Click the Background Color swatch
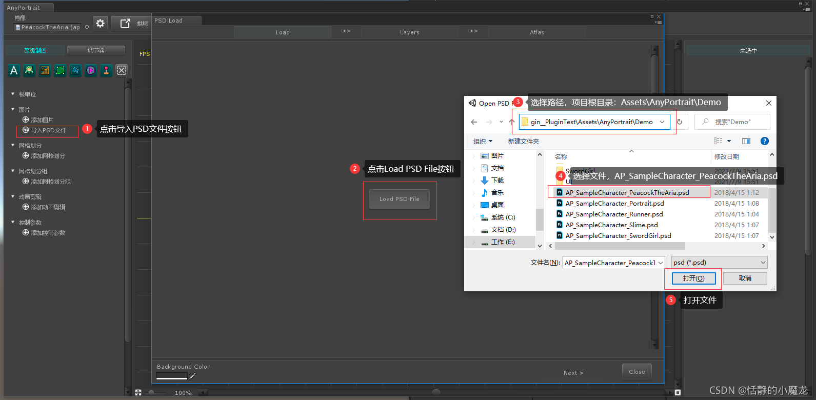This screenshot has height=400, width=816. click(172, 377)
